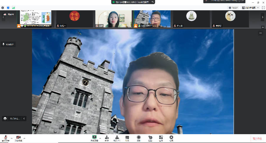This screenshot has width=266, height=143.
Task: Click the red Leave Meeting button
Action: [x=257, y=138]
